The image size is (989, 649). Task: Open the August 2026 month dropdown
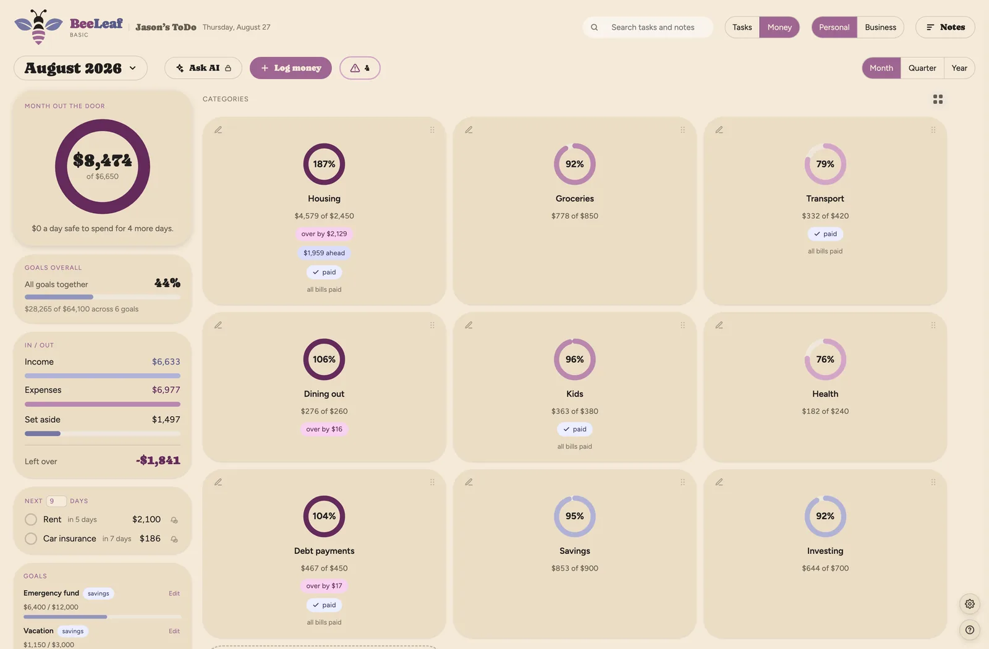pos(80,68)
